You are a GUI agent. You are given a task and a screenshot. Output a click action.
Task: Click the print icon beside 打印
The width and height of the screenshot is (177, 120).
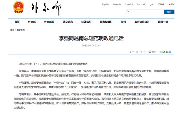click(150, 52)
